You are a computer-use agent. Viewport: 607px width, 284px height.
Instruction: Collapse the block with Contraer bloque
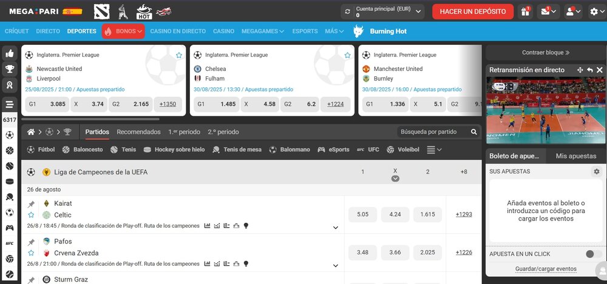(546, 53)
